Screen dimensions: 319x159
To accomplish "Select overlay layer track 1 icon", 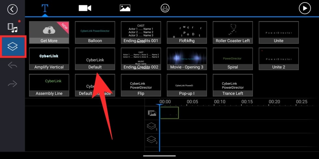I will [x=152, y=126].
